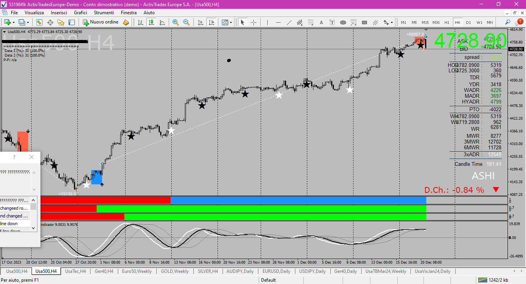Select the text label T tool
The height and width of the screenshot is (284, 526).
[x=332, y=22]
